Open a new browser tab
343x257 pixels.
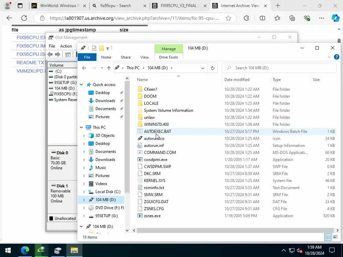click(278, 6)
